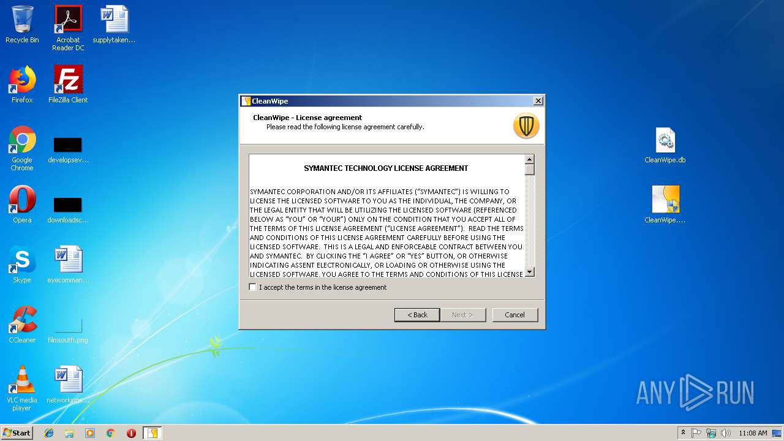
Task: Open Windows Explorer from the taskbar
Action: [69, 433]
